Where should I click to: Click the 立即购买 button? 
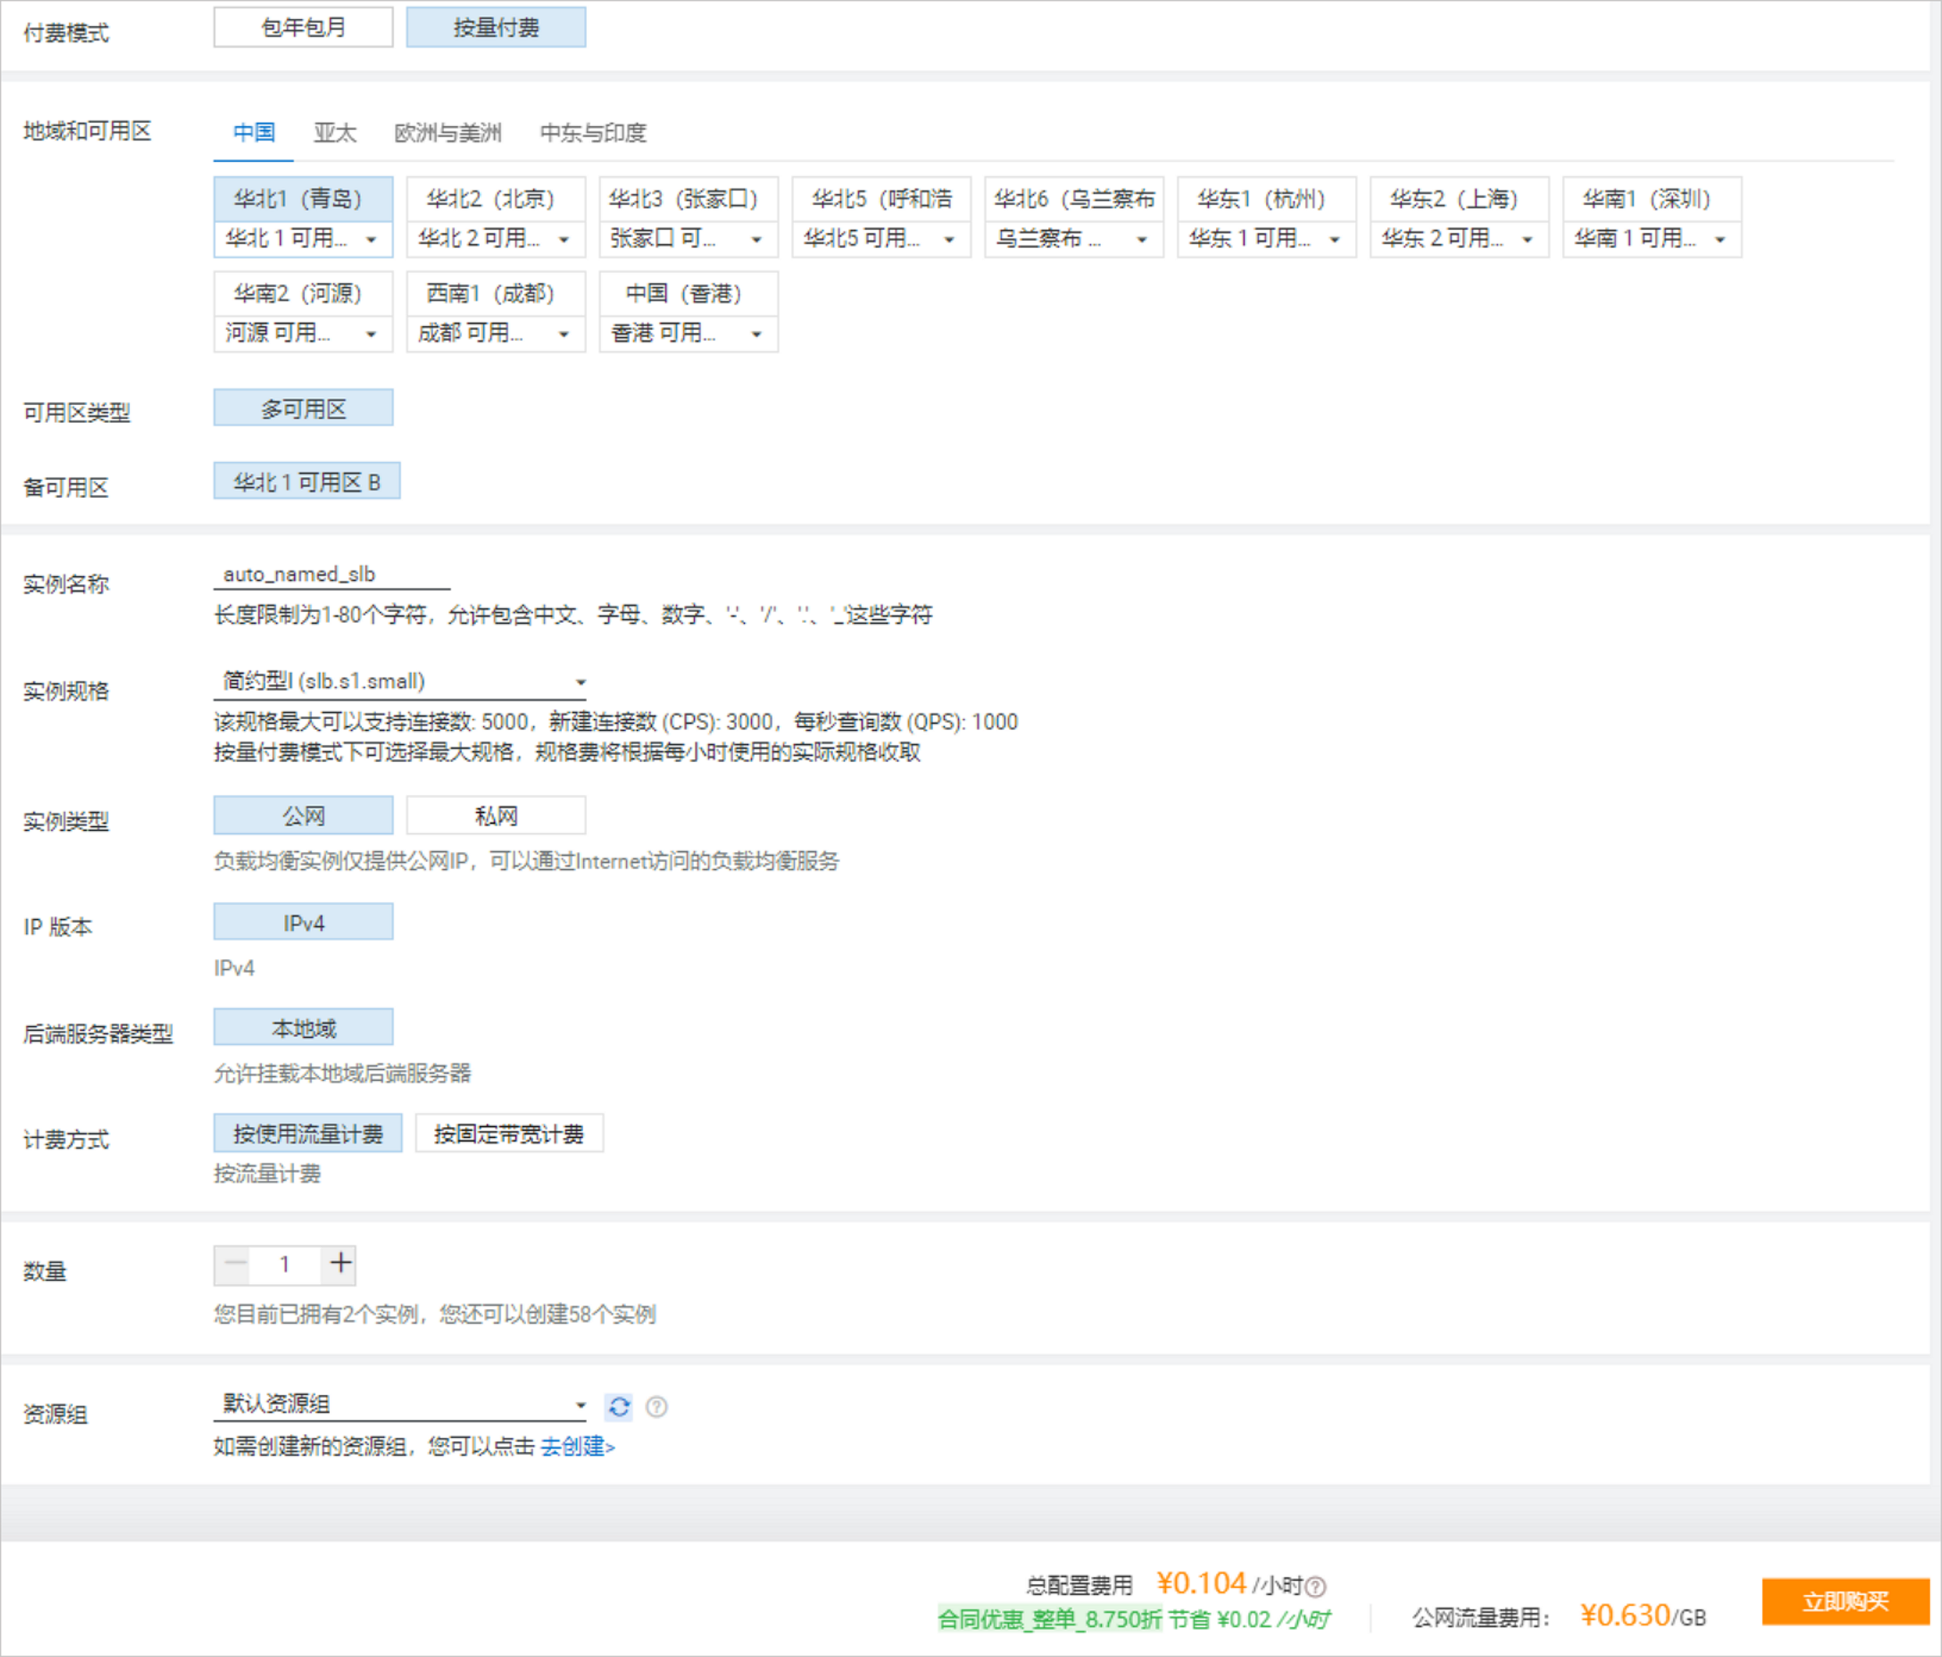tap(1844, 1601)
